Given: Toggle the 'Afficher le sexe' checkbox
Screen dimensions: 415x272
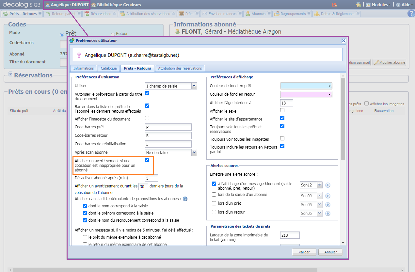Looking at the screenshot, I should [282, 110].
